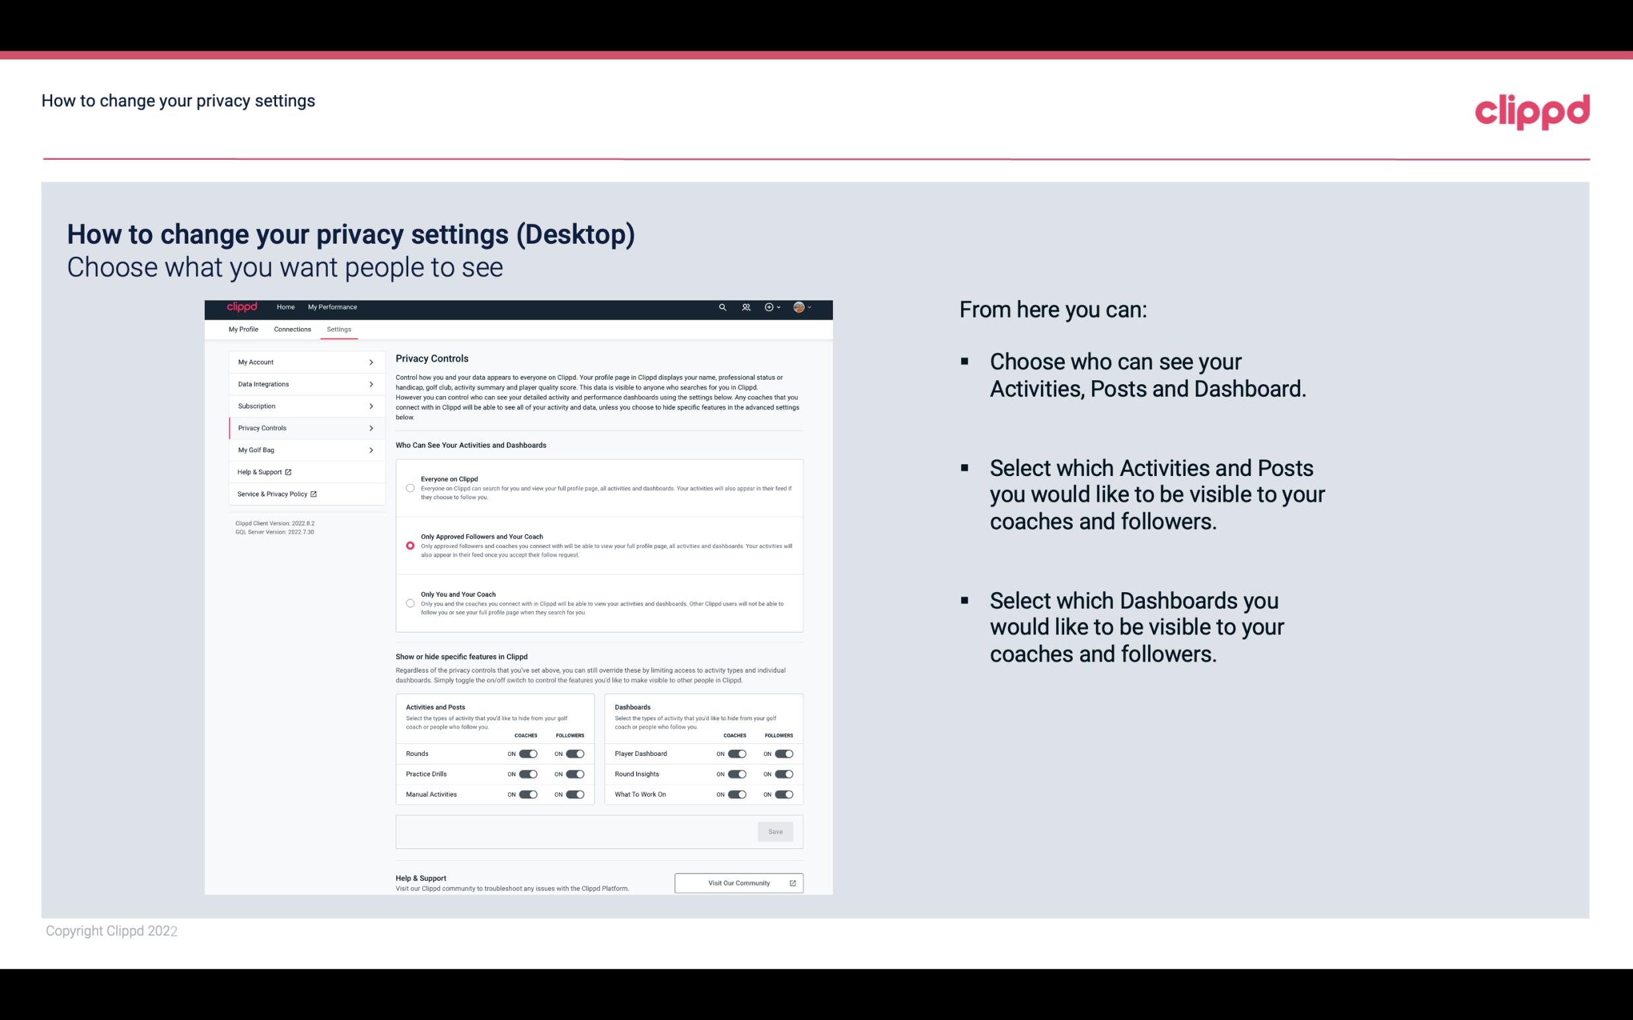Toggle Rounds visibility for Followers off
The image size is (1633, 1020).
pyautogui.click(x=573, y=753)
